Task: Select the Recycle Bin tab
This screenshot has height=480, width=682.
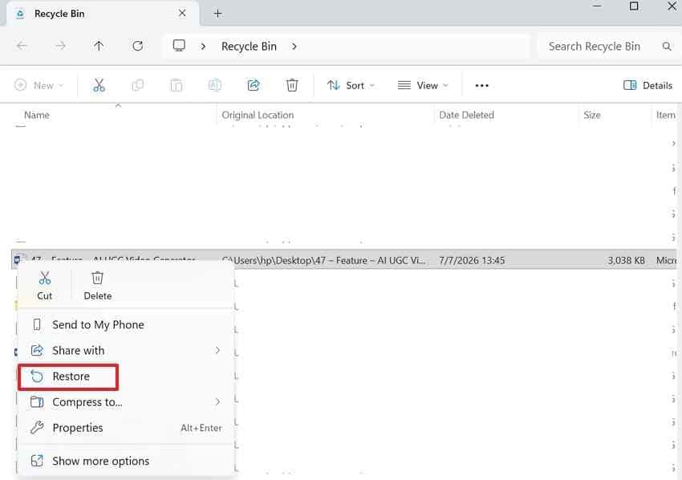Action: tap(103, 14)
